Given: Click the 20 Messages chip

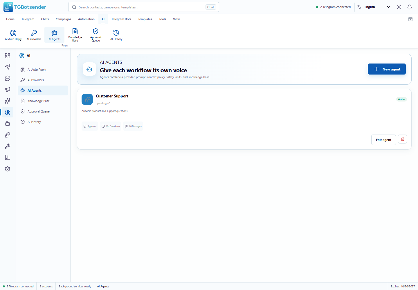Looking at the screenshot, I should click(x=133, y=126).
